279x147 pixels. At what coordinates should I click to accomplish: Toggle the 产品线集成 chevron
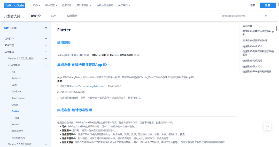46,65
